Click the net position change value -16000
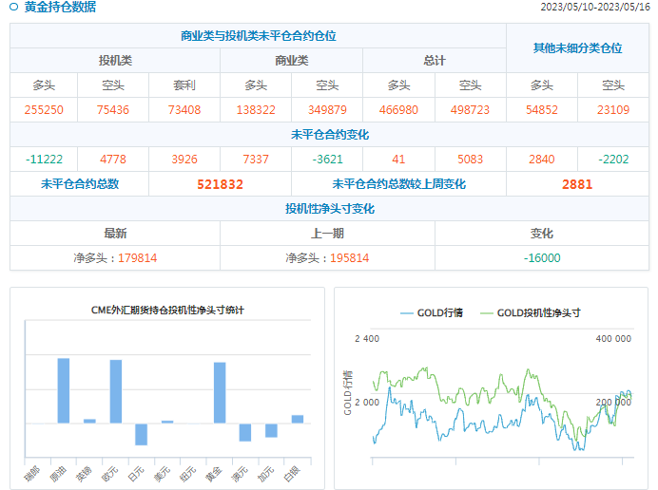 [x=542, y=257]
